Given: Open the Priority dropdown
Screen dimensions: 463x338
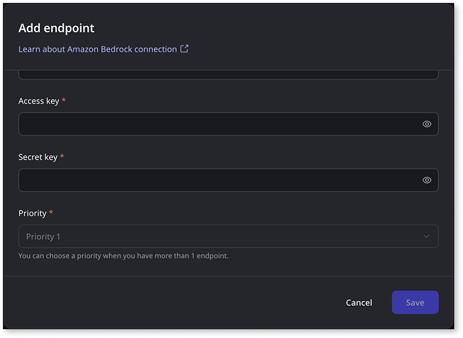Looking at the screenshot, I should [x=228, y=236].
